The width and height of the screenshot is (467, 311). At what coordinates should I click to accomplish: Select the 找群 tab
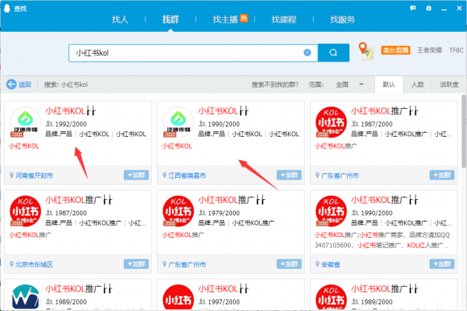[170, 19]
